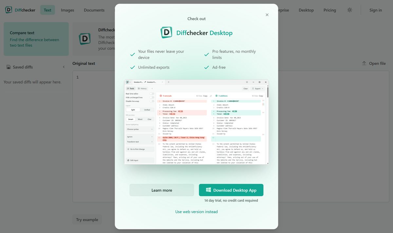Click Use web version instead link
The image size is (393, 233).
pos(196,212)
